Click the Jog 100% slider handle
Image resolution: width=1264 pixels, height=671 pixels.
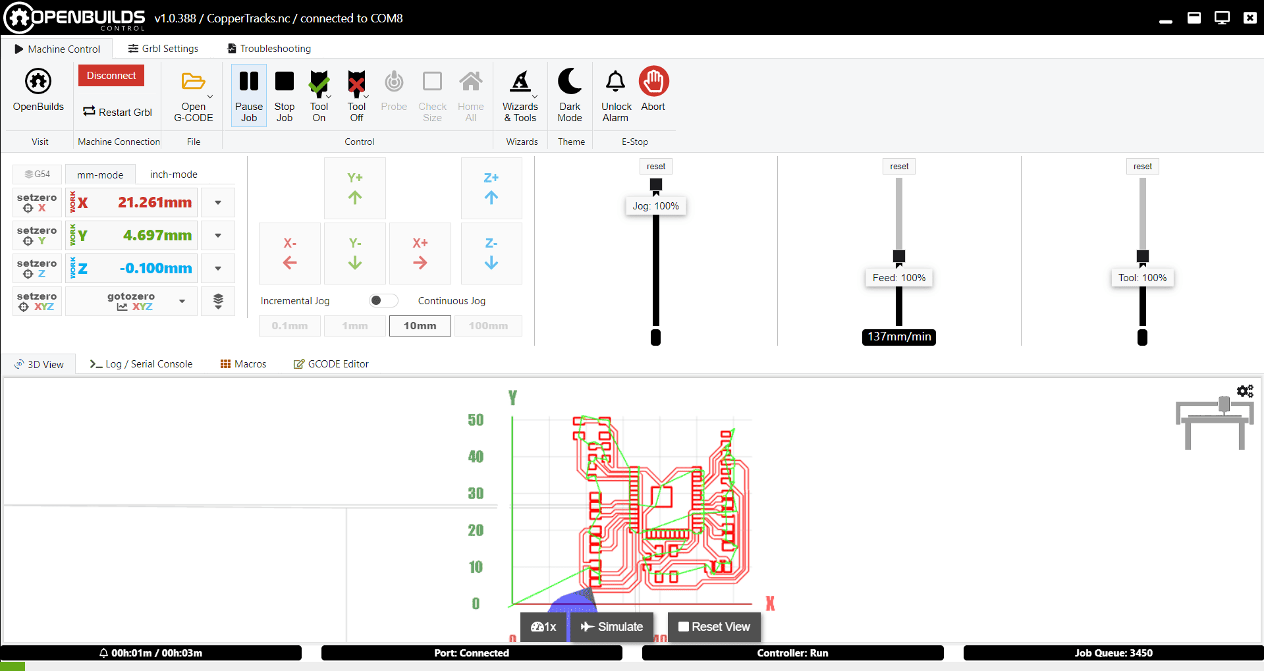point(656,184)
